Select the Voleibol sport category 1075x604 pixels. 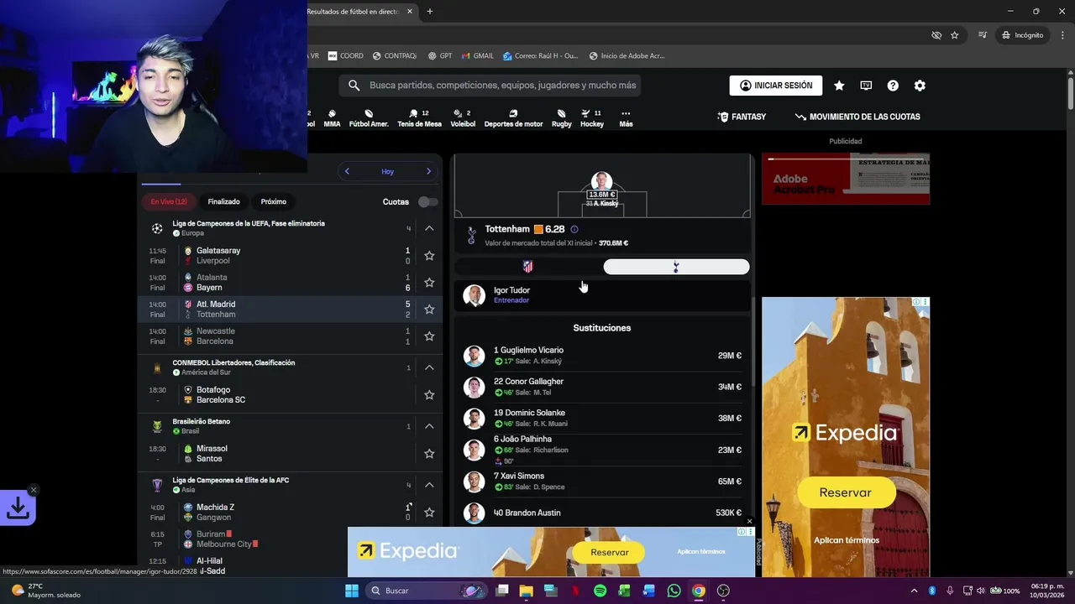(x=463, y=118)
